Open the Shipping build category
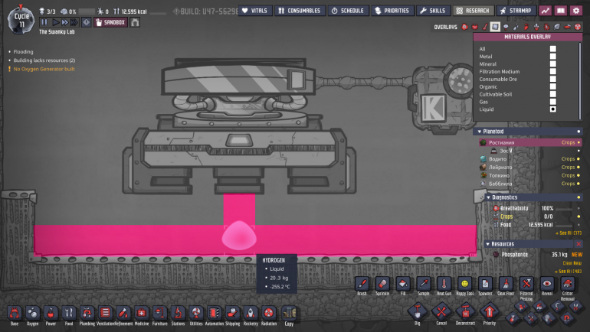 pos(232,315)
